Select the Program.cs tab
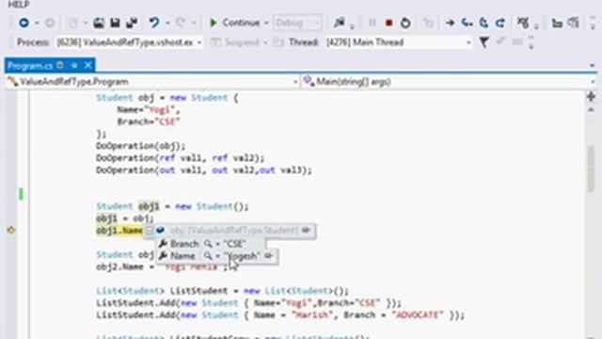 [x=30, y=66]
